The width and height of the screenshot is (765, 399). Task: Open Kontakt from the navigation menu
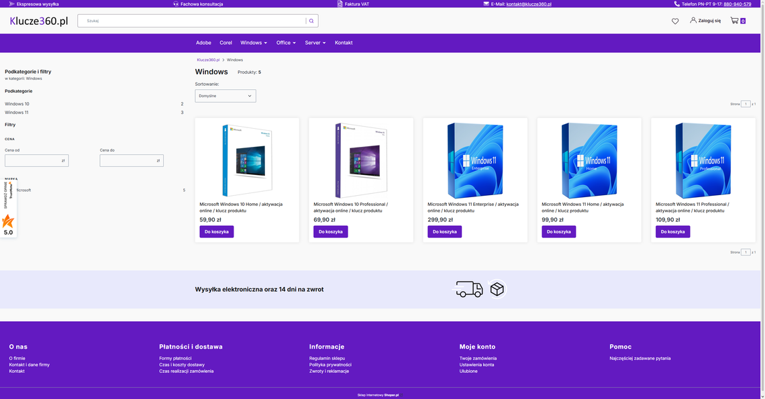[x=344, y=42]
